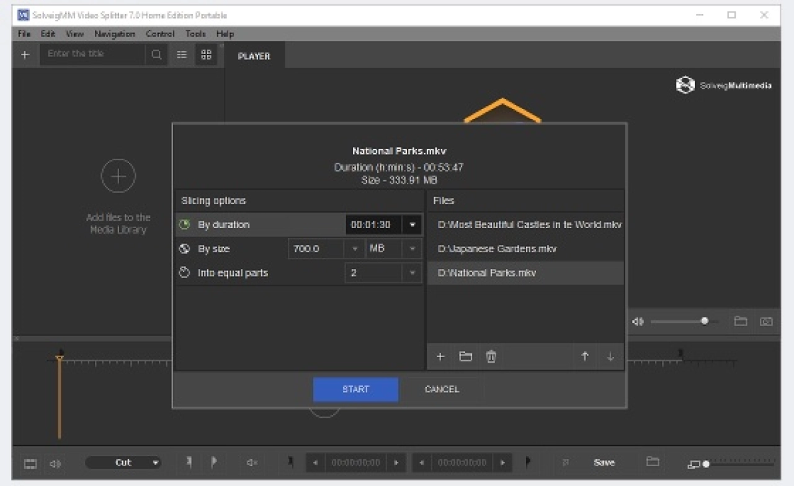Open output folder icon beside Save
This screenshot has width=794, height=486.
pos(653,462)
